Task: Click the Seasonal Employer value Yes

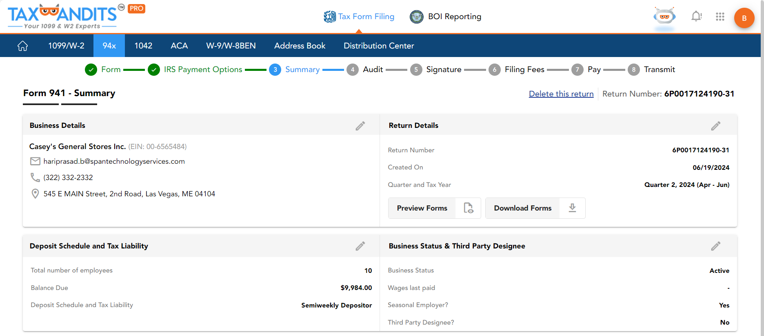Action: [724, 305]
